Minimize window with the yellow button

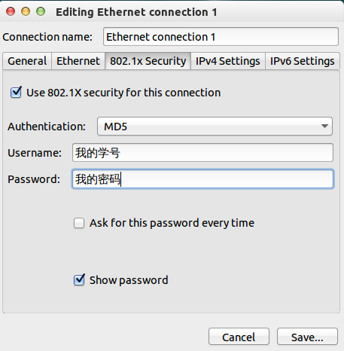(26, 11)
